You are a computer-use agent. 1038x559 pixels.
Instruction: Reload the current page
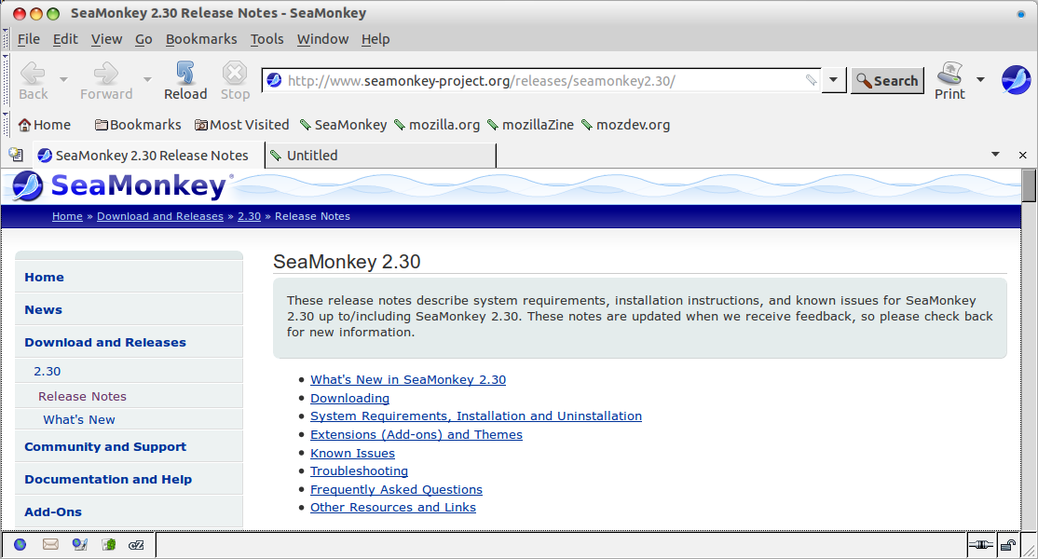185,81
